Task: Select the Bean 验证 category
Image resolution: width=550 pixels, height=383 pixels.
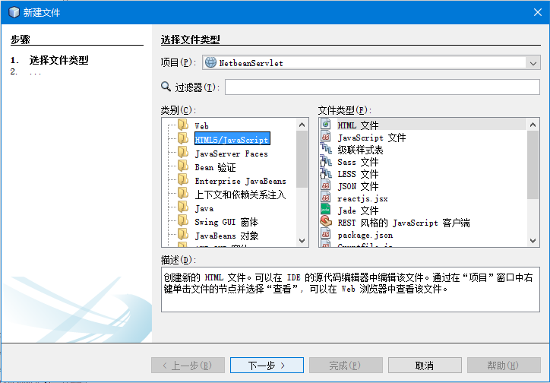Action: [x=215, y=167]
